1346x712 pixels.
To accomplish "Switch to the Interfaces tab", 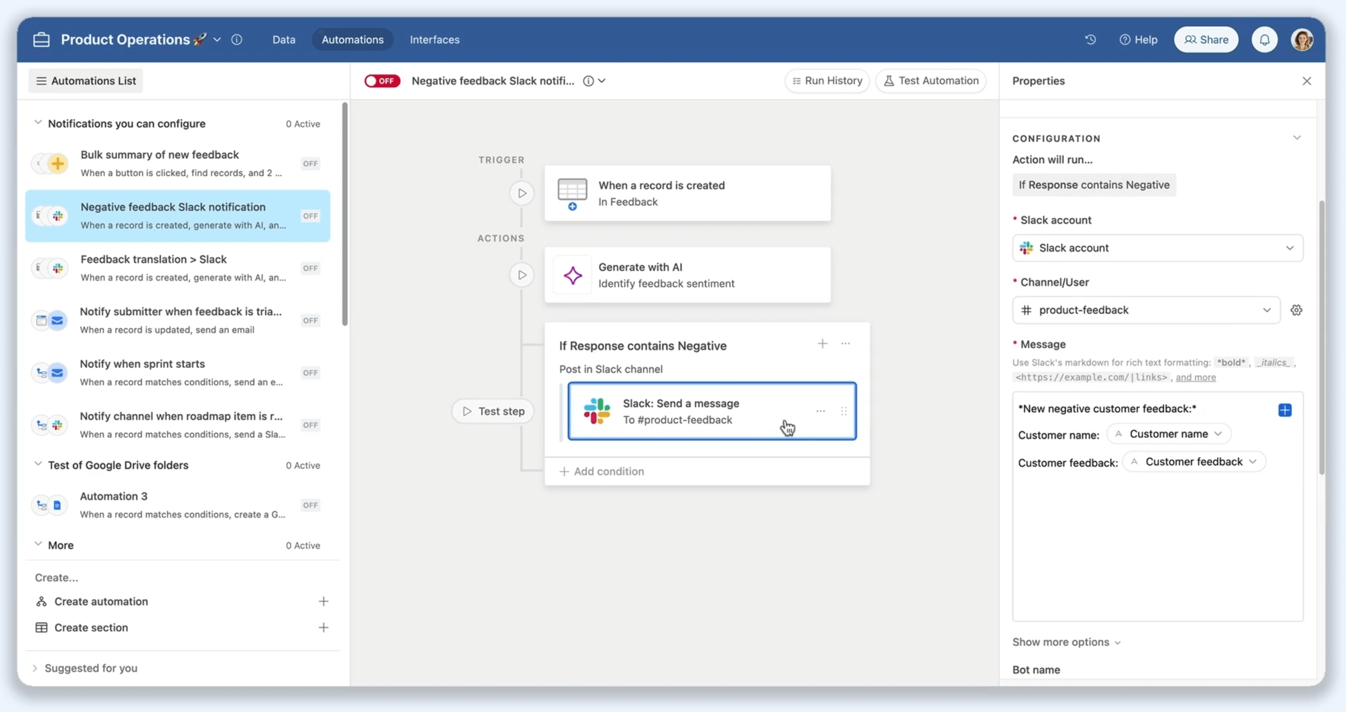I will [x=434, y=39].
